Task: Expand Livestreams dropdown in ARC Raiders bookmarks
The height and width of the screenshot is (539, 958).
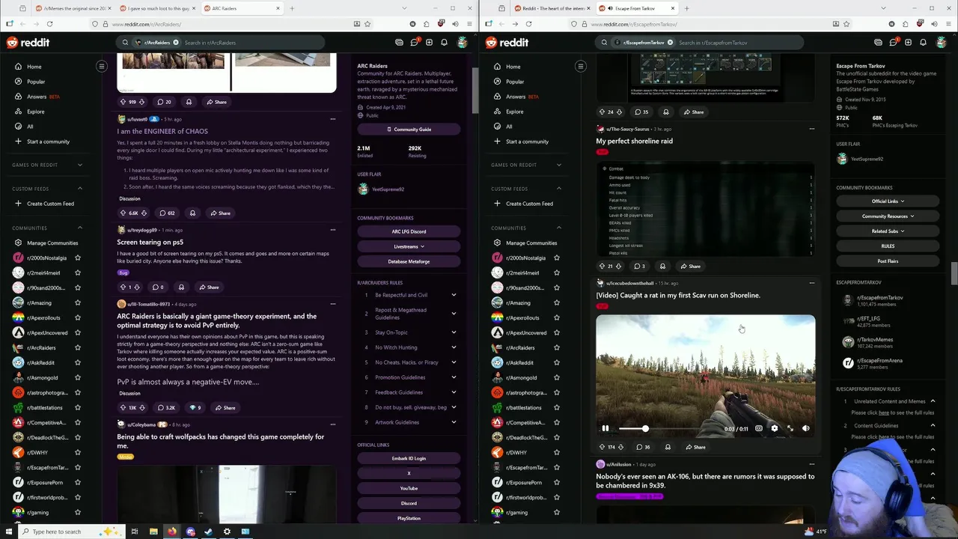Action: [x=409, y=246]
